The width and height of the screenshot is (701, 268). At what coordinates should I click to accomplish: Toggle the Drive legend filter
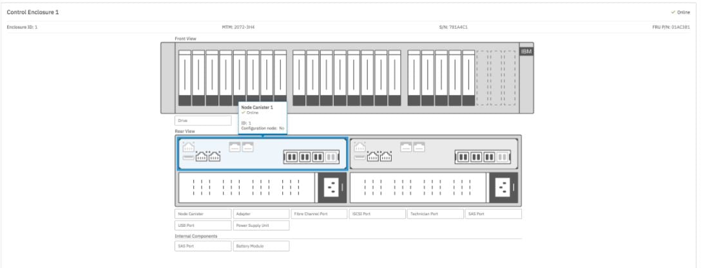pos(202,120)
